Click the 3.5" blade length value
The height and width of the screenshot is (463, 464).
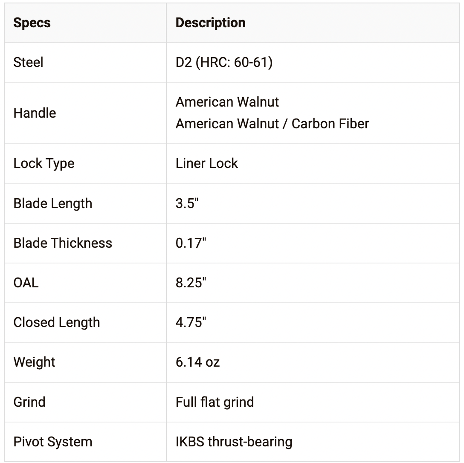(x=187, y=203)
